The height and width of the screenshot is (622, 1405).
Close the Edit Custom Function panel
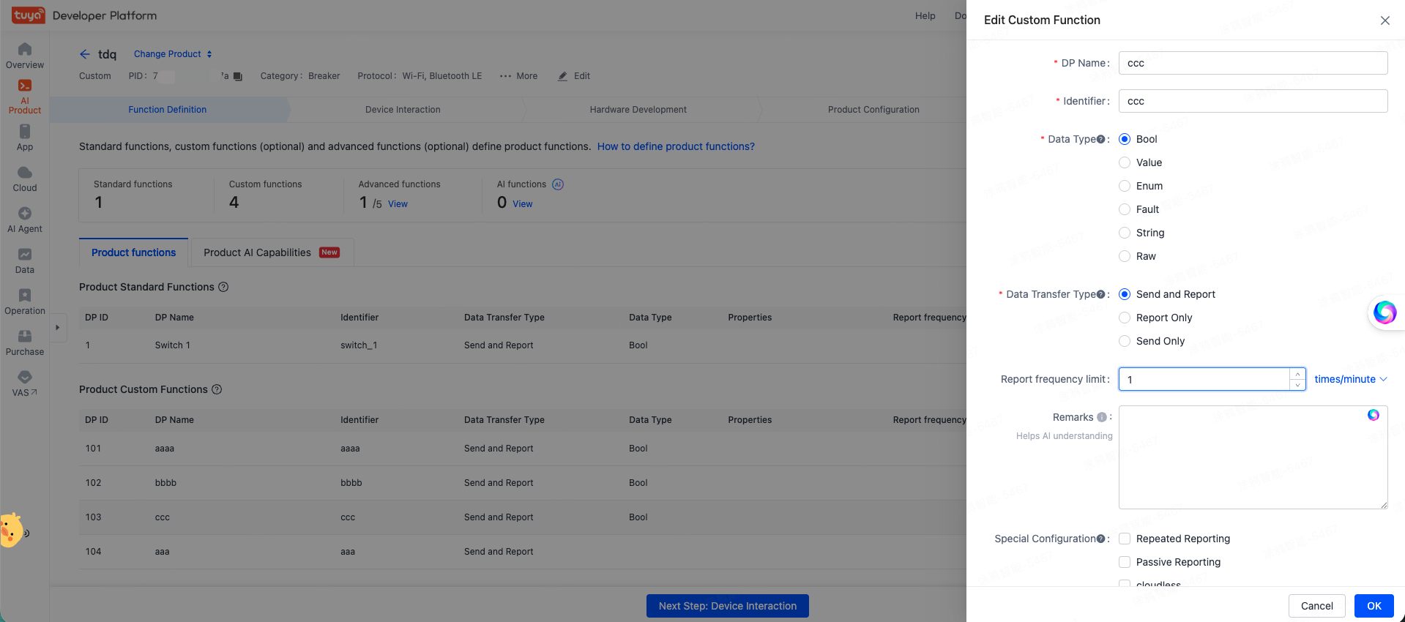[x=1385, y=20]
